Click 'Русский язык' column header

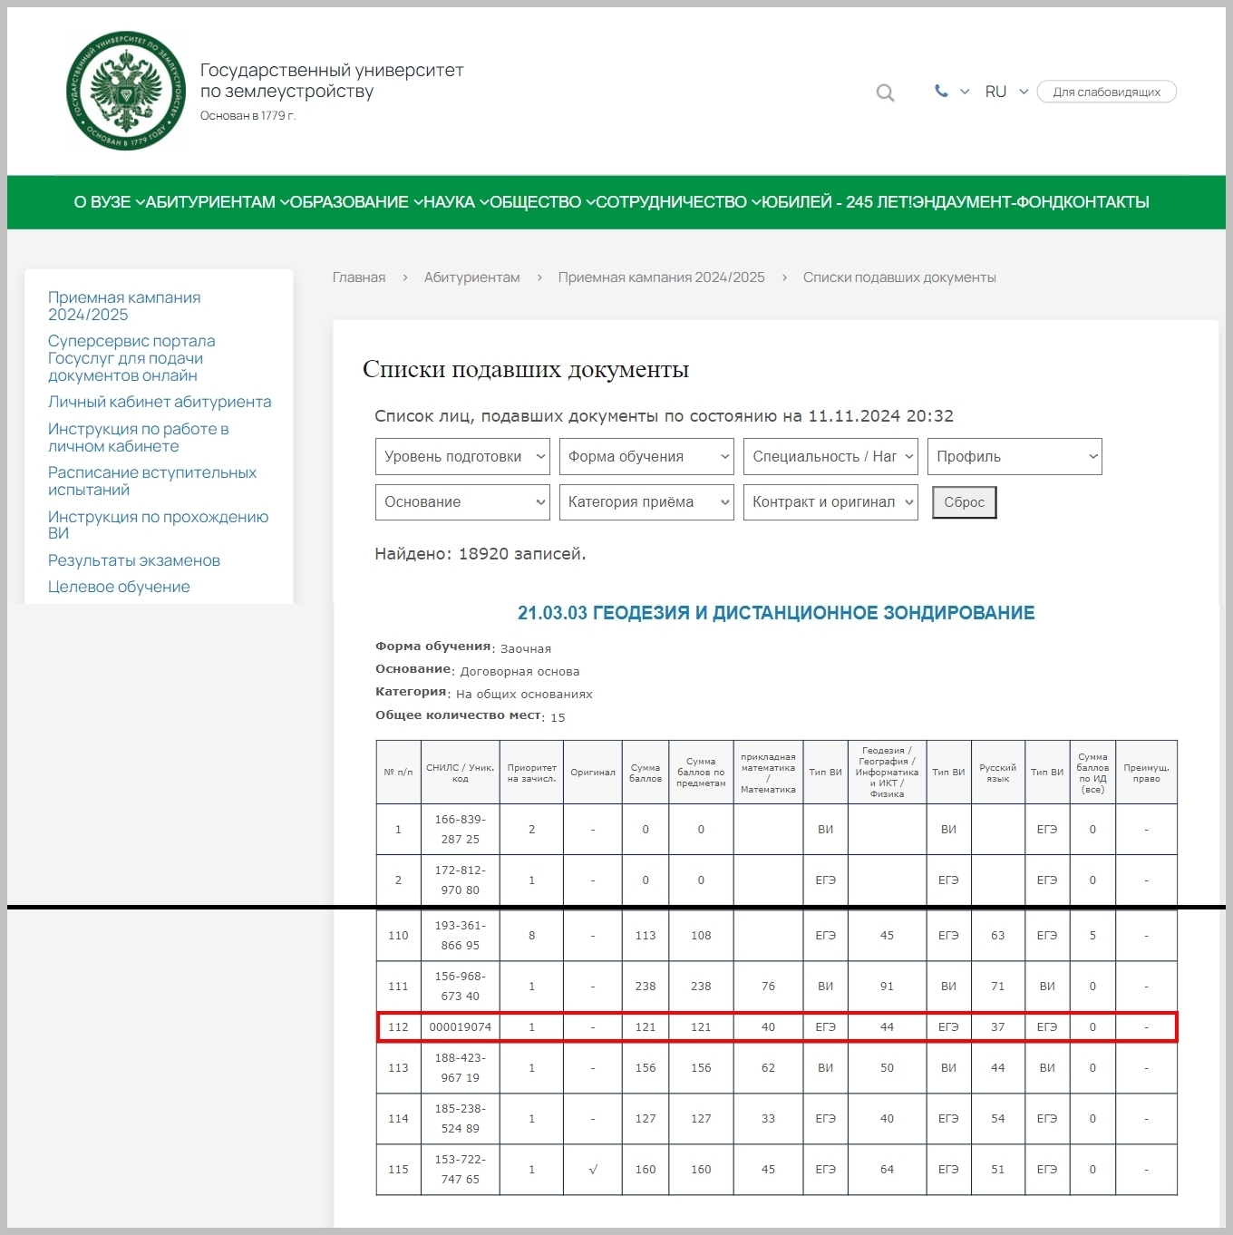pyautogui.click(x=997, y=773)
